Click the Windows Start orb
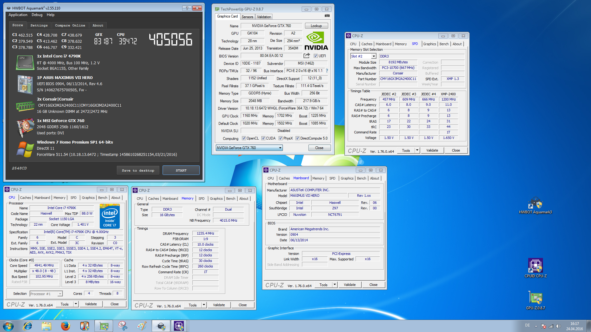Image resolution: width=591 pixels, height=332 pixels. click(8, 326)
